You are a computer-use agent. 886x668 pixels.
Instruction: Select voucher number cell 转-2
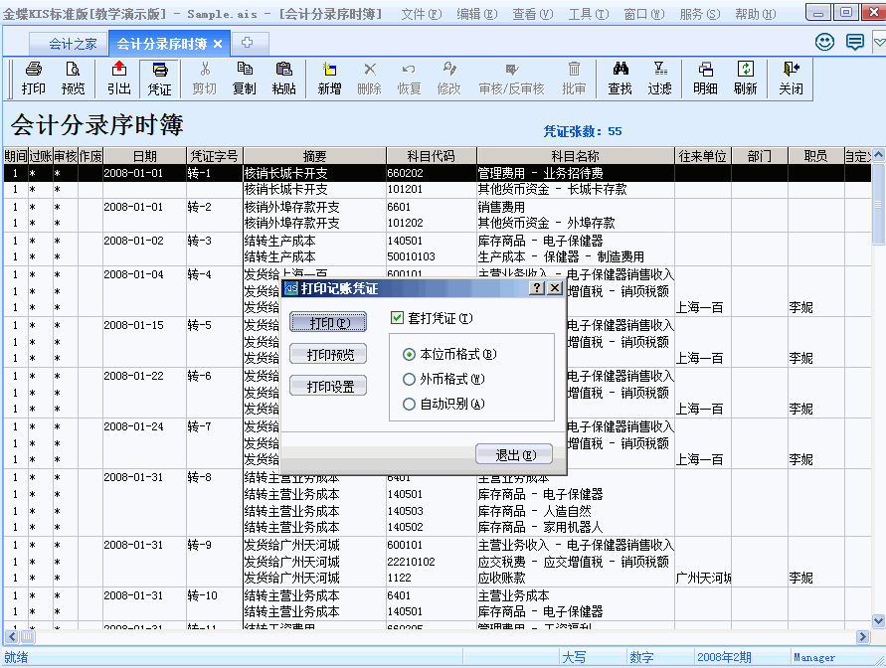(x=214, y=207)
